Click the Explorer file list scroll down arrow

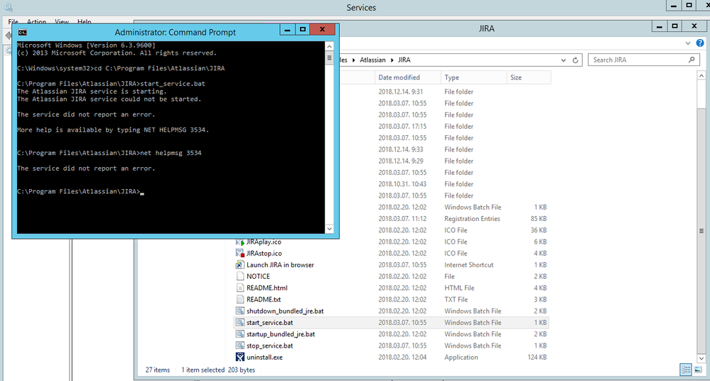(x=701, y=358)
